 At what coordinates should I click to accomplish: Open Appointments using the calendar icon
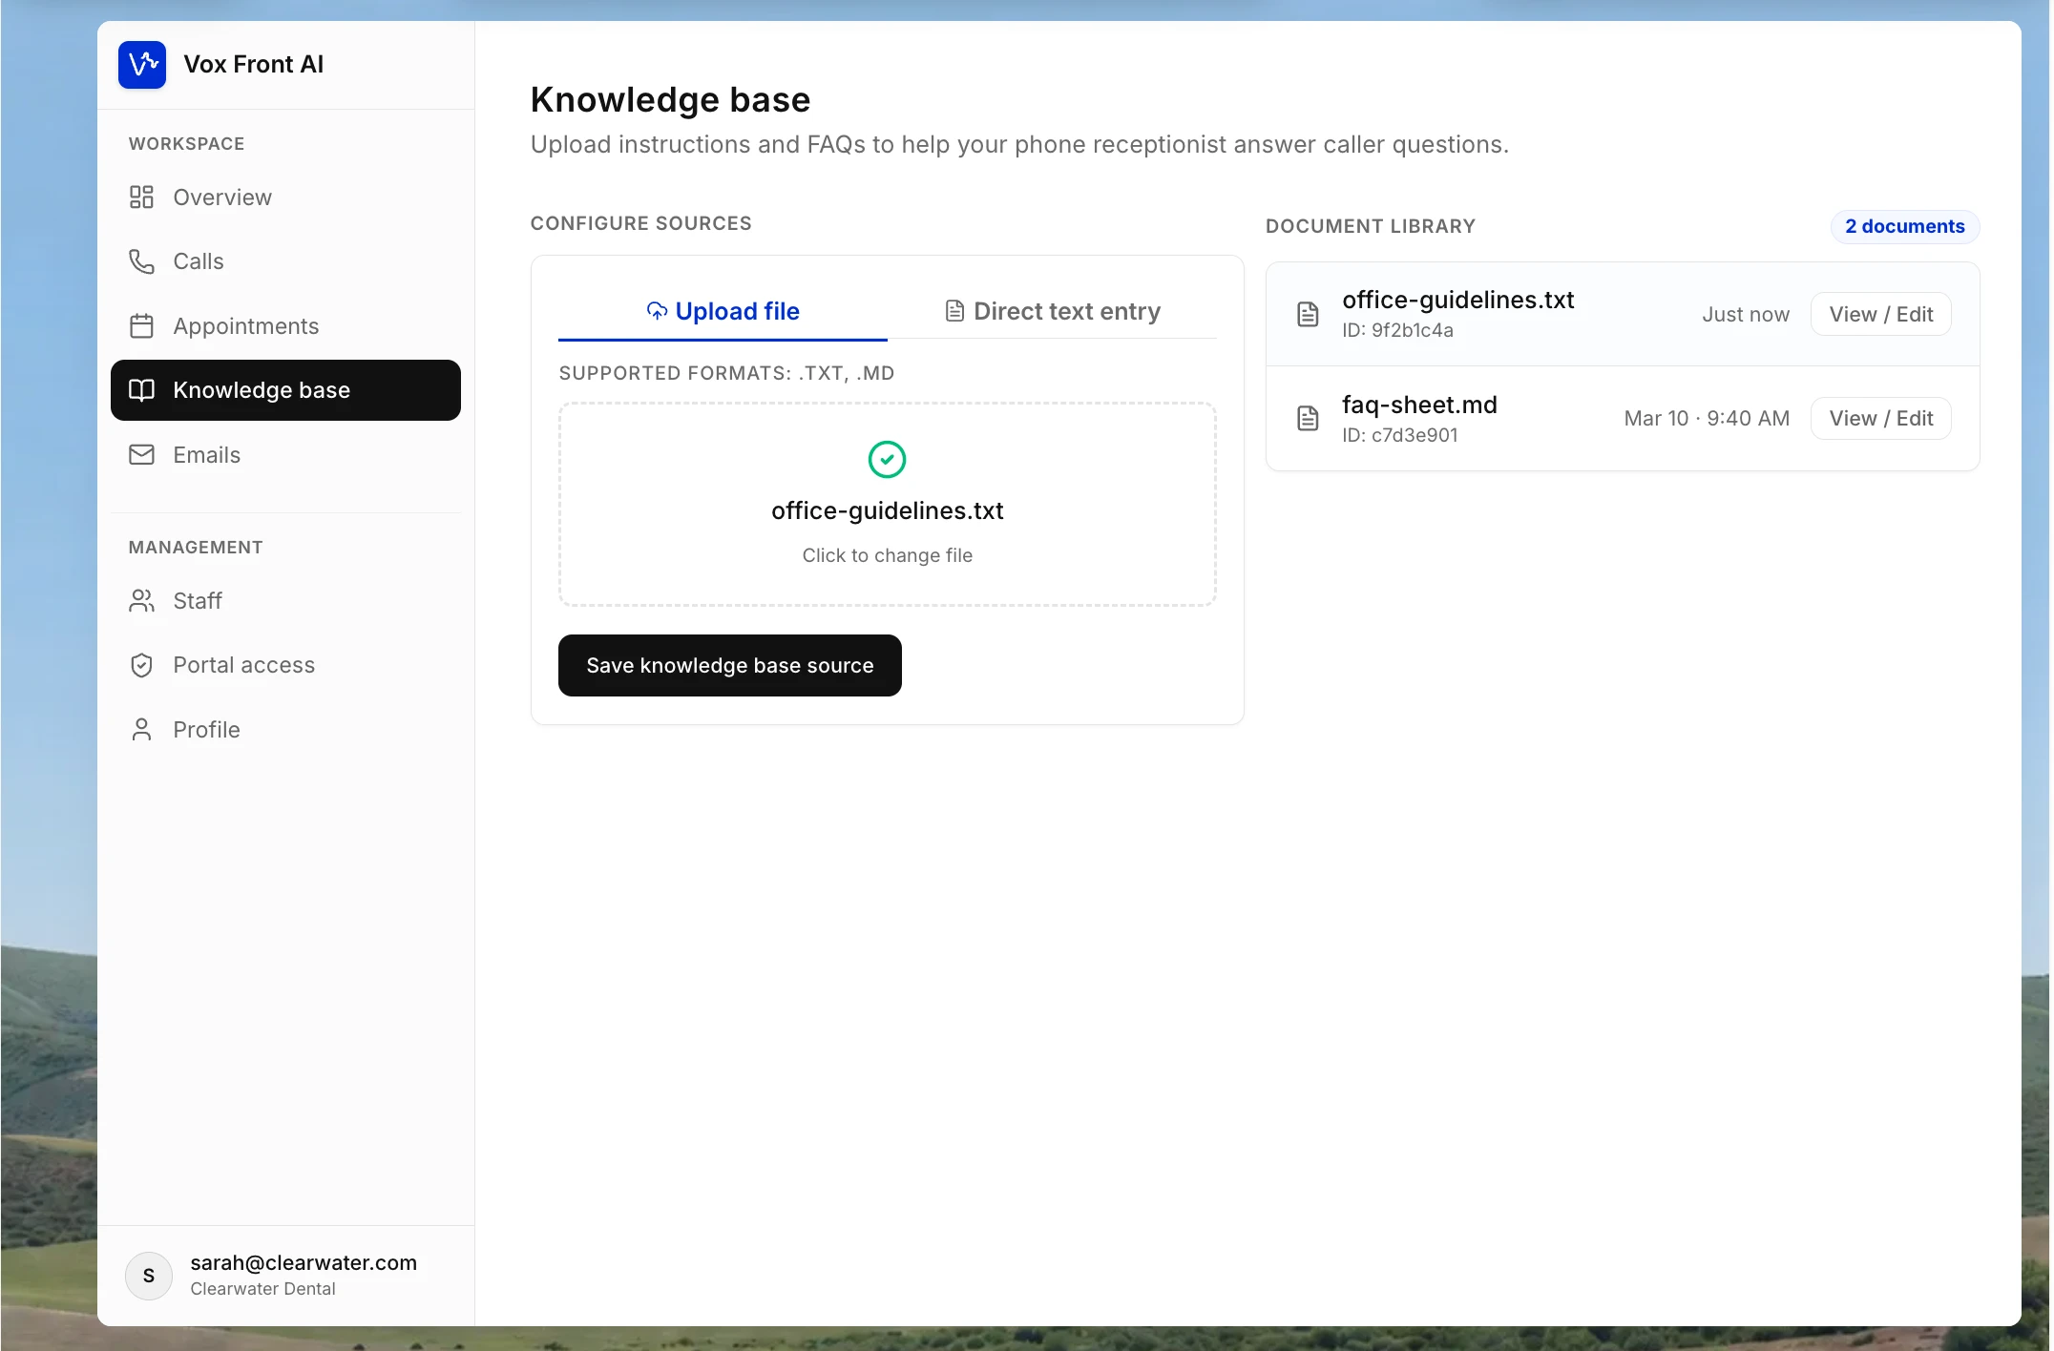[141, 326]
